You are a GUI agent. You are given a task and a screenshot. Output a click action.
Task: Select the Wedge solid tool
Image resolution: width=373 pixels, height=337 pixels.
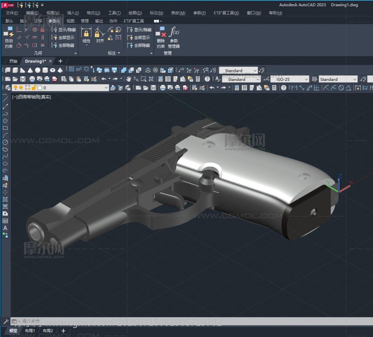pyautogui.click(x=22, y=70)
